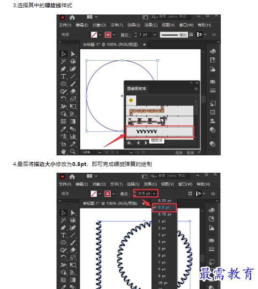
Task: Select the Direct Selection tool in step 3 screenshot
Action: [73, 54]
